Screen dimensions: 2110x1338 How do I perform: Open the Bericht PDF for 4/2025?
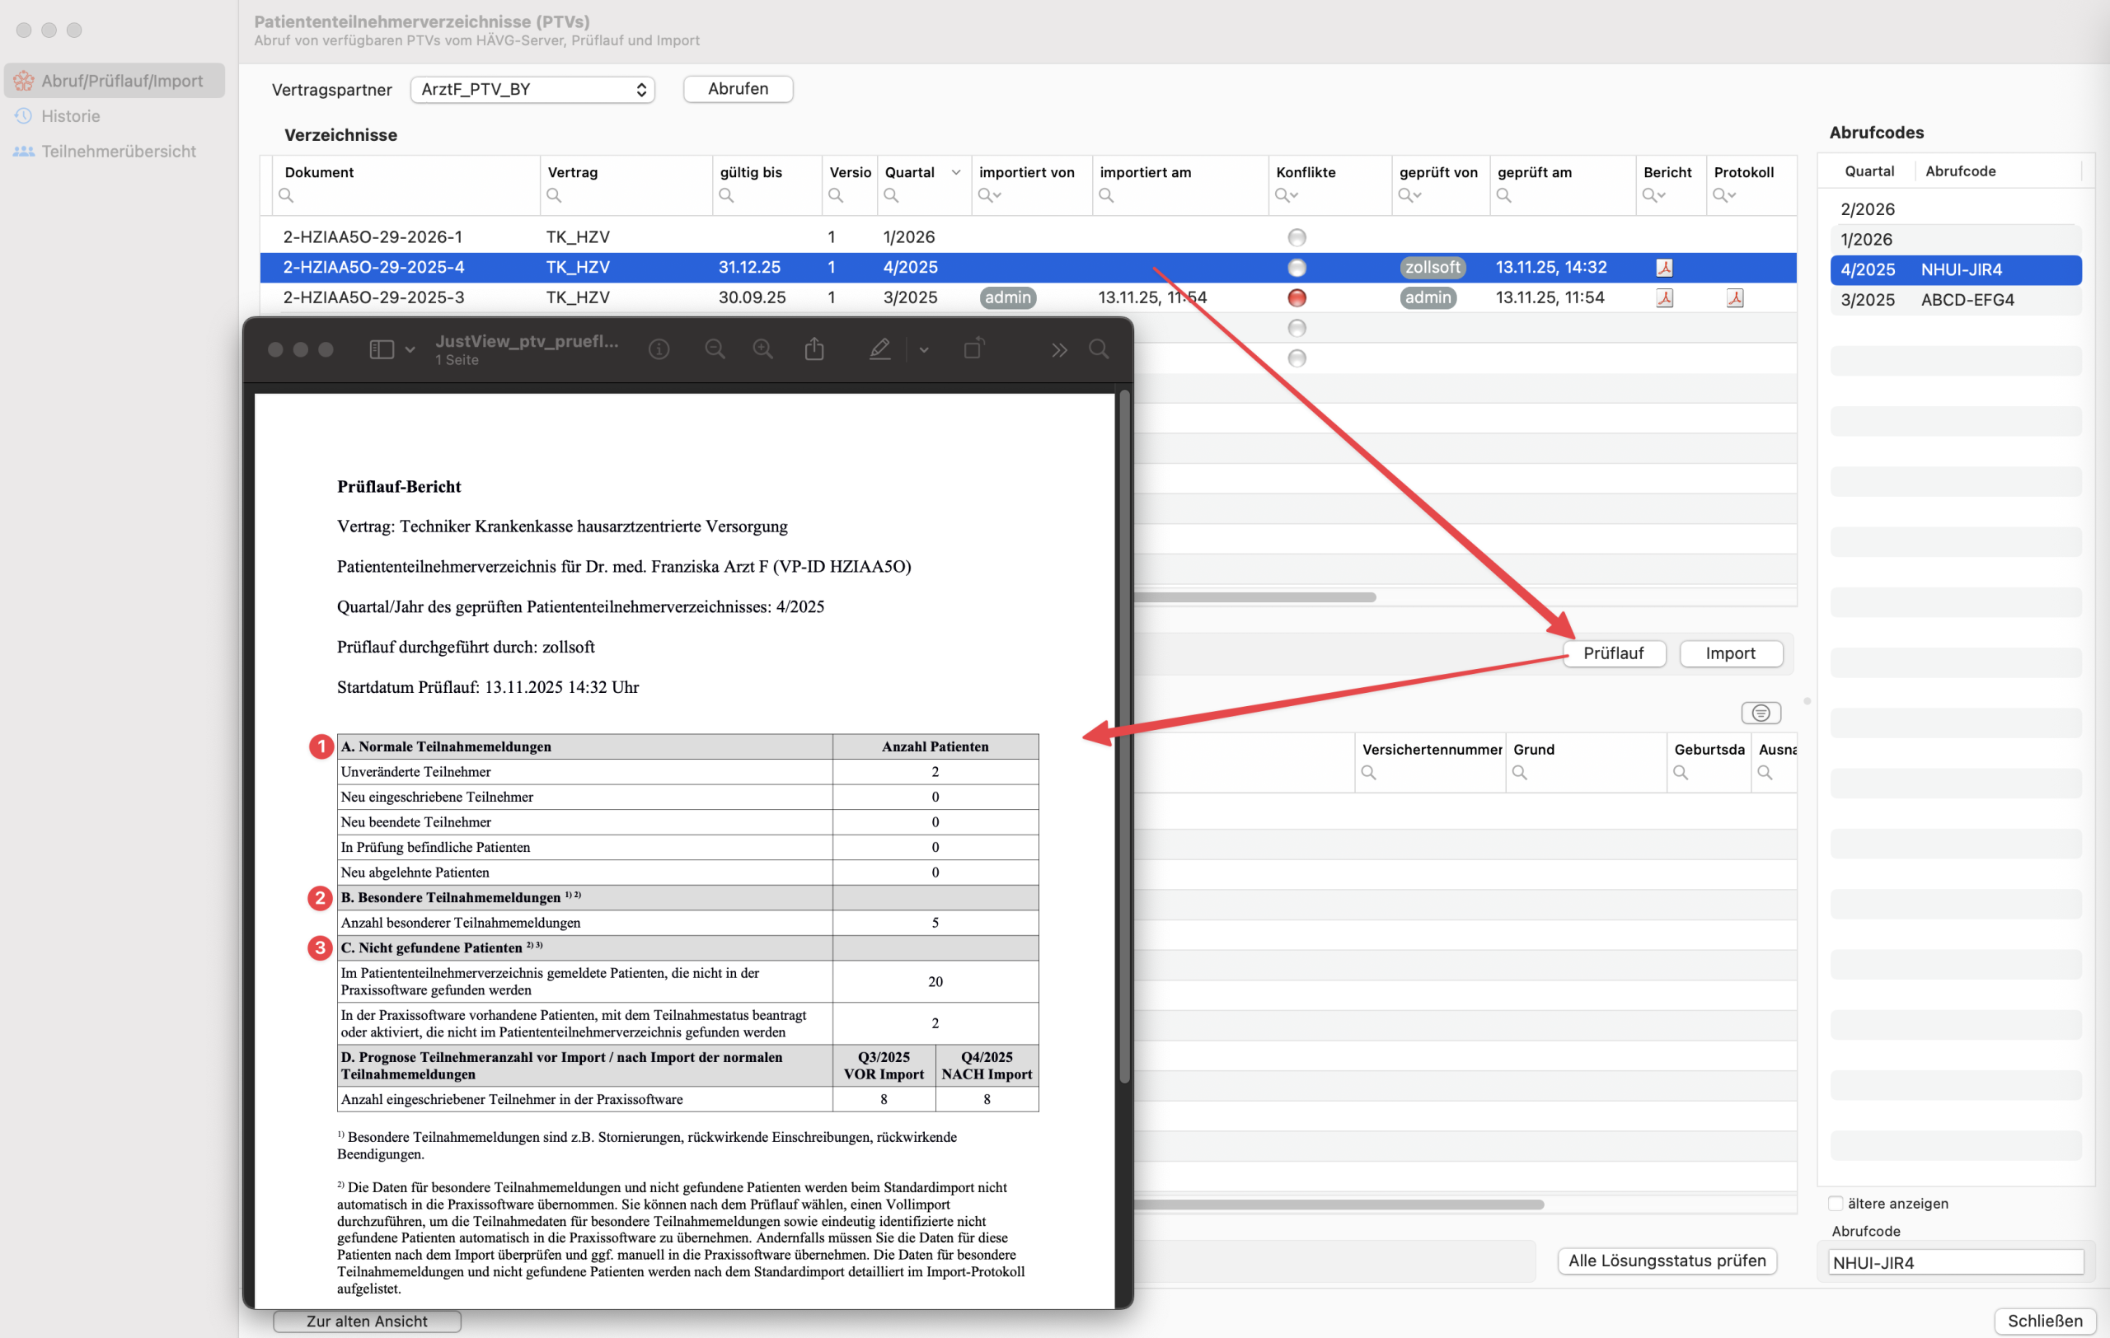tap(1664, 268)
